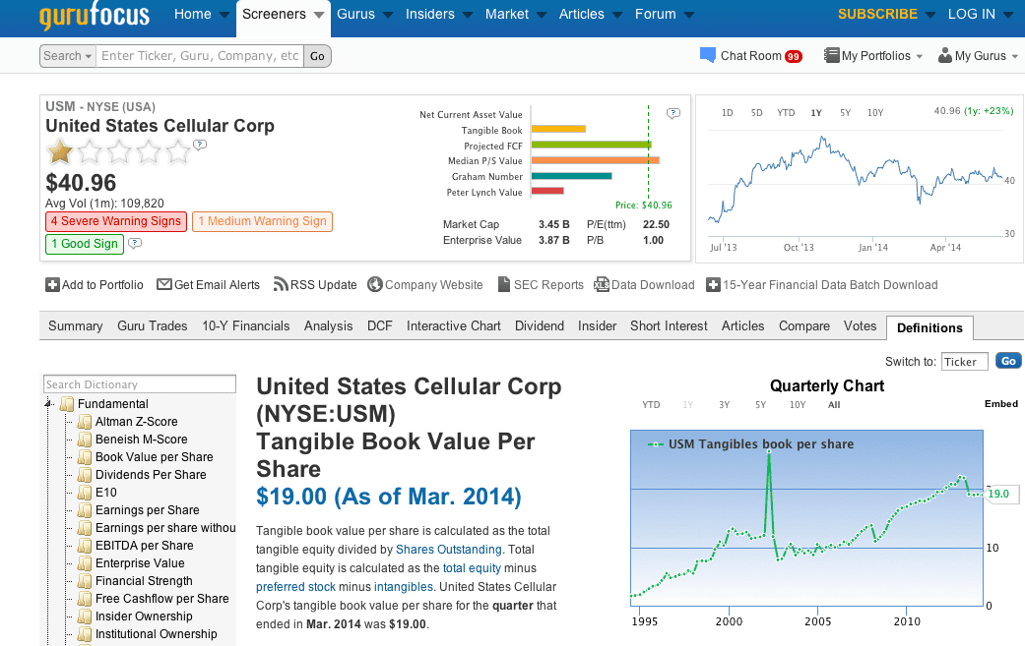The height and width of the screenshot is (646, 1025).
Task: Click the first gold rating star
Action: tap(60, 152)
